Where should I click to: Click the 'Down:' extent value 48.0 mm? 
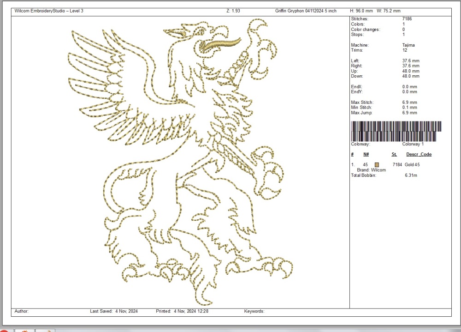pos(411,76)
